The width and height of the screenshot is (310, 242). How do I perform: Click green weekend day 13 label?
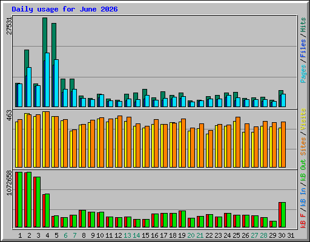(x=127, y=235)
